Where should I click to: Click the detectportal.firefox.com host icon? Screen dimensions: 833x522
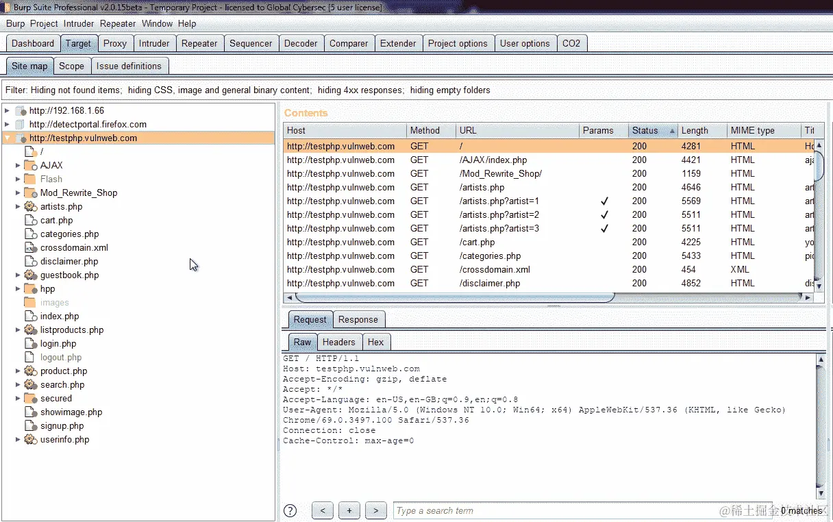tap(20, 124)
